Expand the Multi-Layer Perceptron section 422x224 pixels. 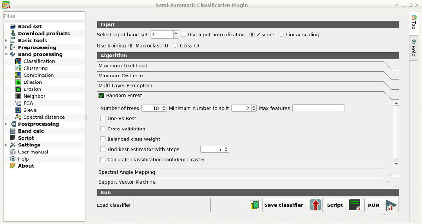click(x=248, y=86)
